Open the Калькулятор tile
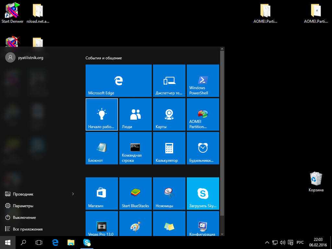This screenshot has height=249, width=332. (x=169, y=148)
